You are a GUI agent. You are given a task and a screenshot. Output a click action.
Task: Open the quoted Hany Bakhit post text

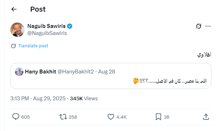coord(170,81)
